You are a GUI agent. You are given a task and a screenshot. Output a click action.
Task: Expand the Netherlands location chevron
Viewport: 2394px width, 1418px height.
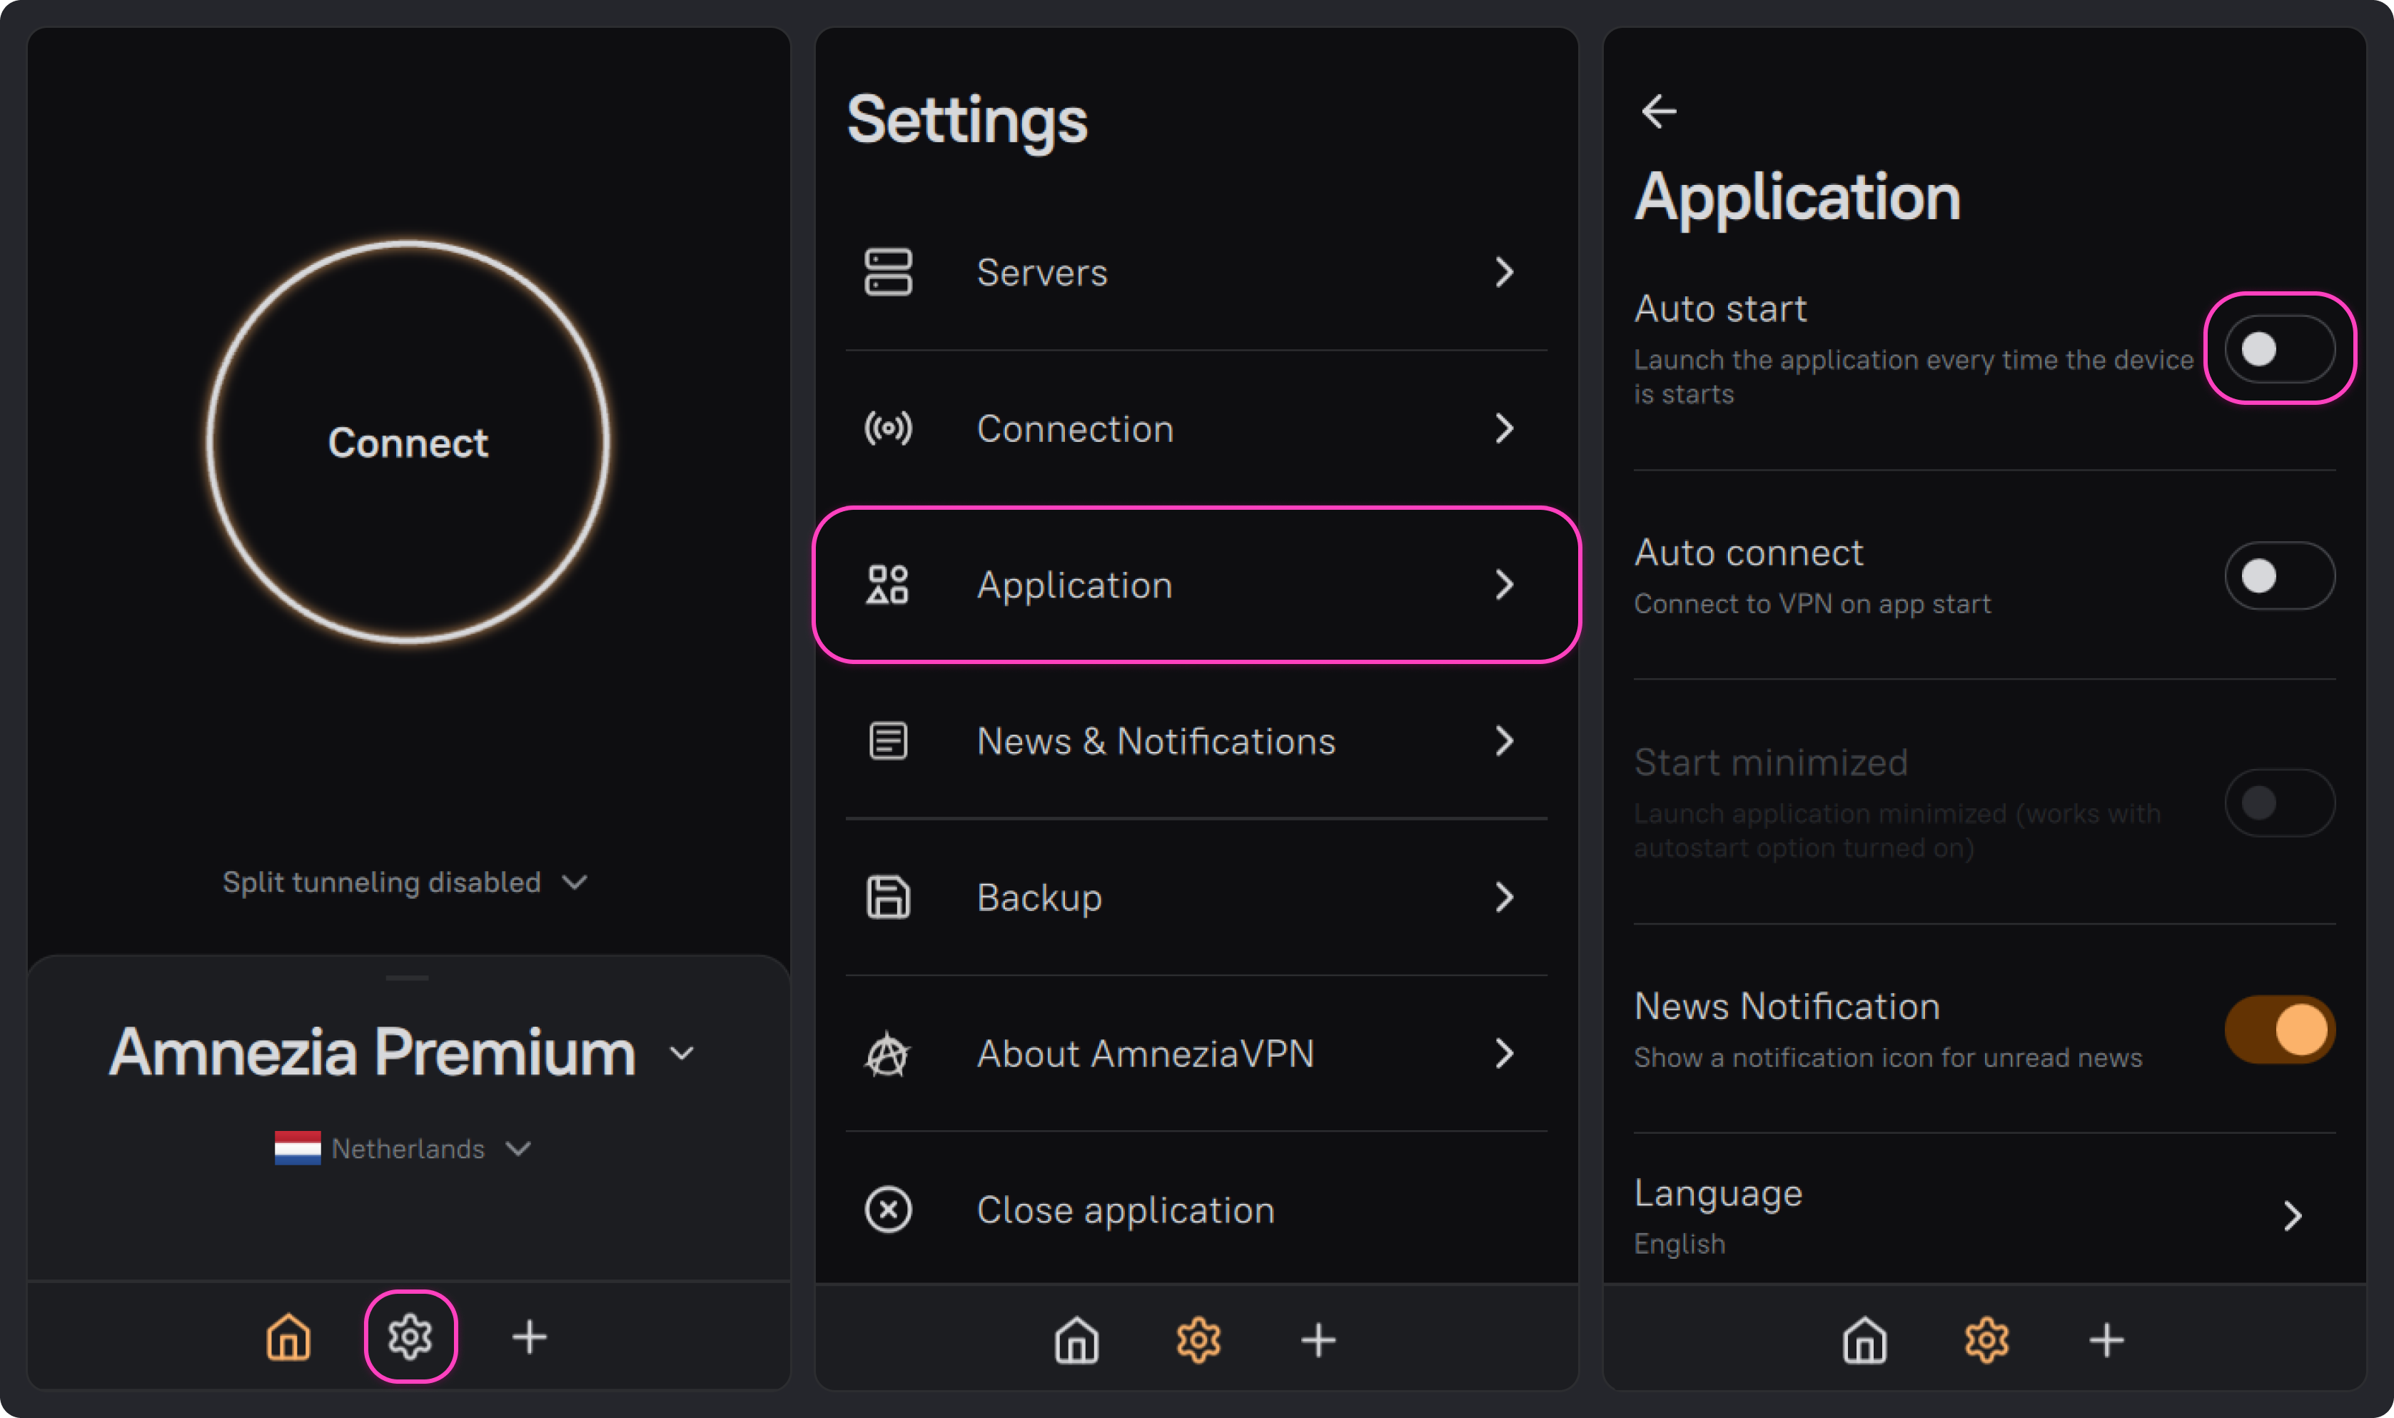[x=518, y=1147]
